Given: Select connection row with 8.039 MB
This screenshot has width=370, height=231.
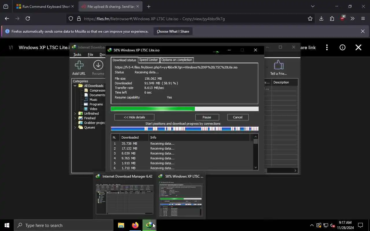Looking at the screenshot, I should click(182, 153).
